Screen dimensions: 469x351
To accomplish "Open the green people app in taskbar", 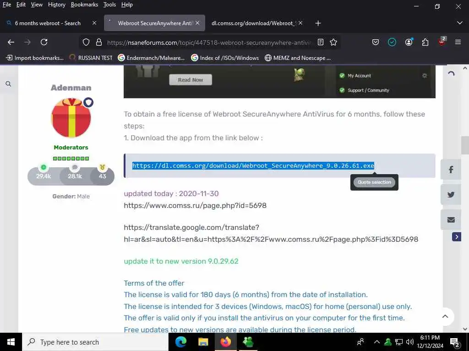I will (x=248, y=342).
